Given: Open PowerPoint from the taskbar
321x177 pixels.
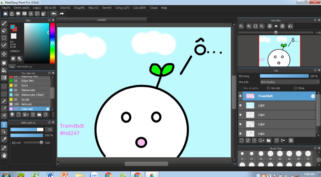Looking at the screenshot, I should (64, 175).
